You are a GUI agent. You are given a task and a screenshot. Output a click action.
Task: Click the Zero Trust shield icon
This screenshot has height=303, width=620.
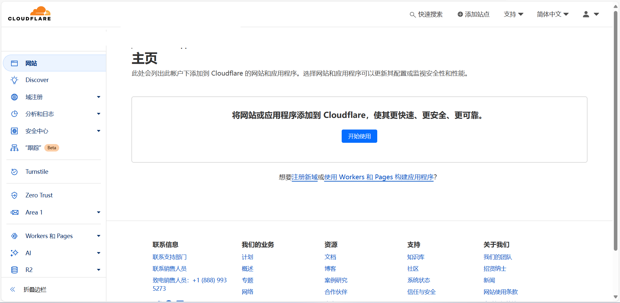[14, 195]
